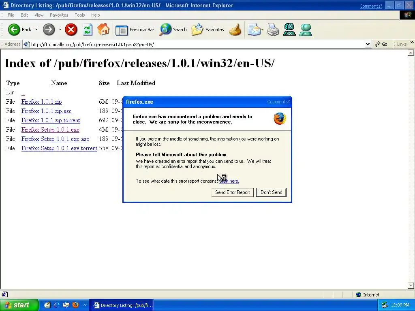This screenshot has width=415, height=311.
Task: Open the Favorites menu
Action: pyautogui.click(x=59, y=15)
